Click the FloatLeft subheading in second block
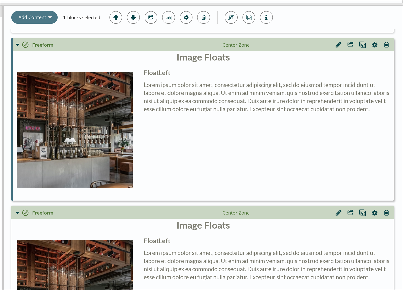The width and height of the screenshot is (403, 290). [x=157, y=241]
